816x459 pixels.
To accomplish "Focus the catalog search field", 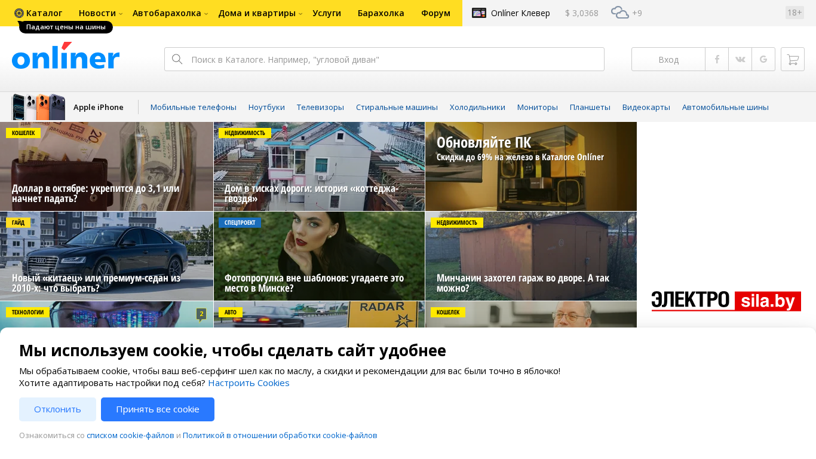I will pos(384,59).
